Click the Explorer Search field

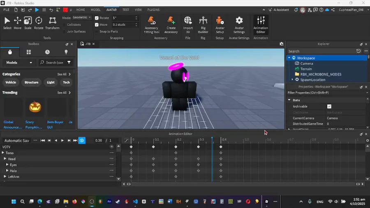point(321,51)
